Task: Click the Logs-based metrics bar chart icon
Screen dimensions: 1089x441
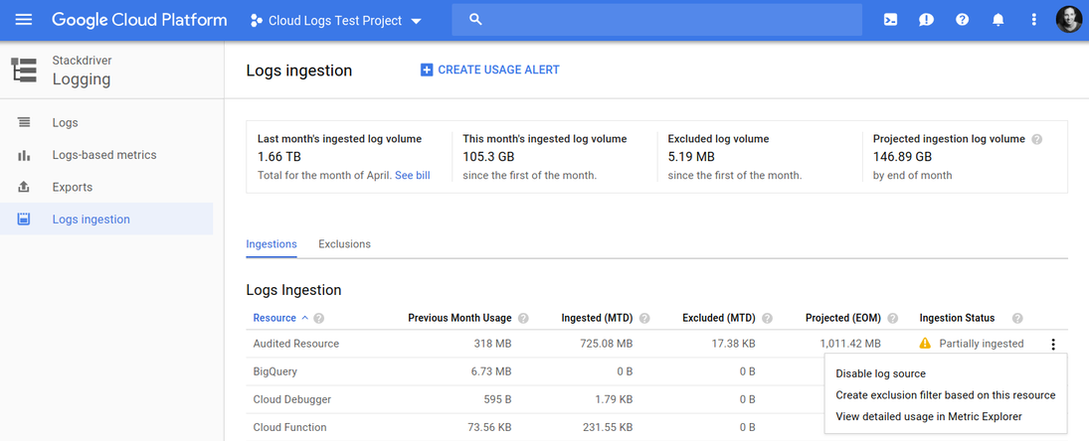Action: tap(24, 155)
